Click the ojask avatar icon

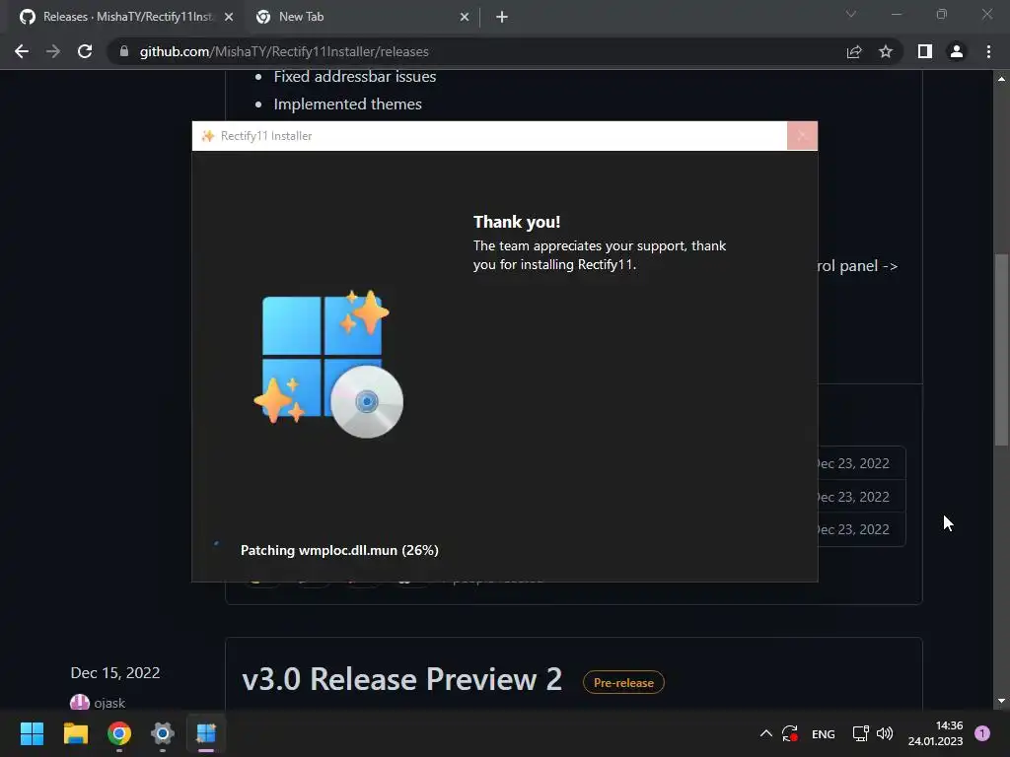coord(79,702)
